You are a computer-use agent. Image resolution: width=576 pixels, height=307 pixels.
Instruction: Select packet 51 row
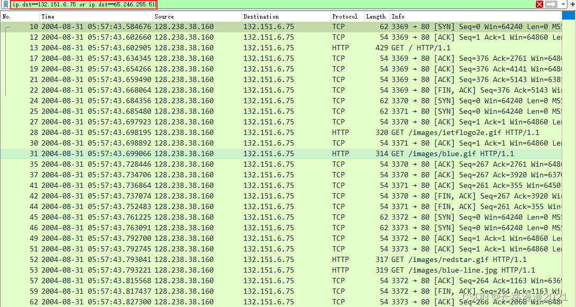281,249
